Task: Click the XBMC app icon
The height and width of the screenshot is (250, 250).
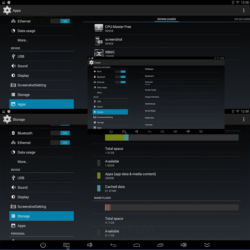Action: point(99,53)
